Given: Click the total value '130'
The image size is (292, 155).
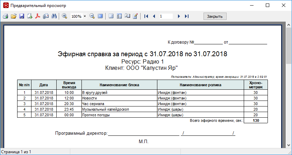Looking at the screenshot, I should click(x=256, y=120).
